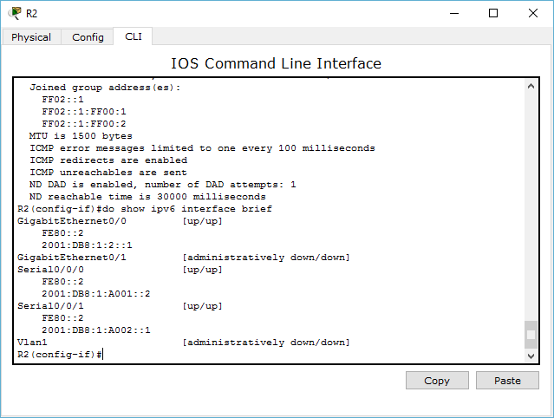
Task: Click the GigabitEthernet0/1 interface line
Action: coord(184,258)
